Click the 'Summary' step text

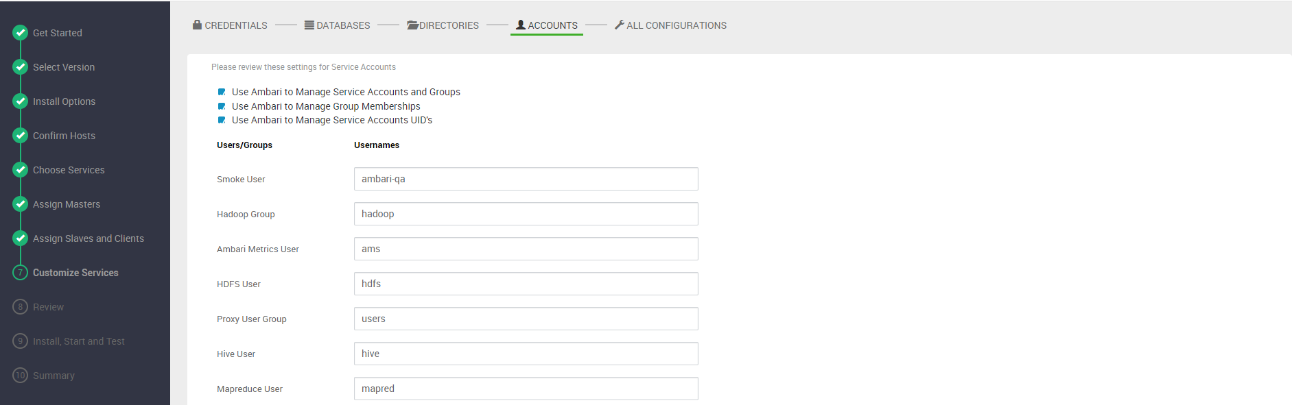tap(54, 376)
